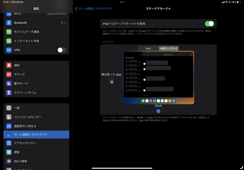Tap the VPN badge icon
The image size is (244, 170).
tap(9, 50)
